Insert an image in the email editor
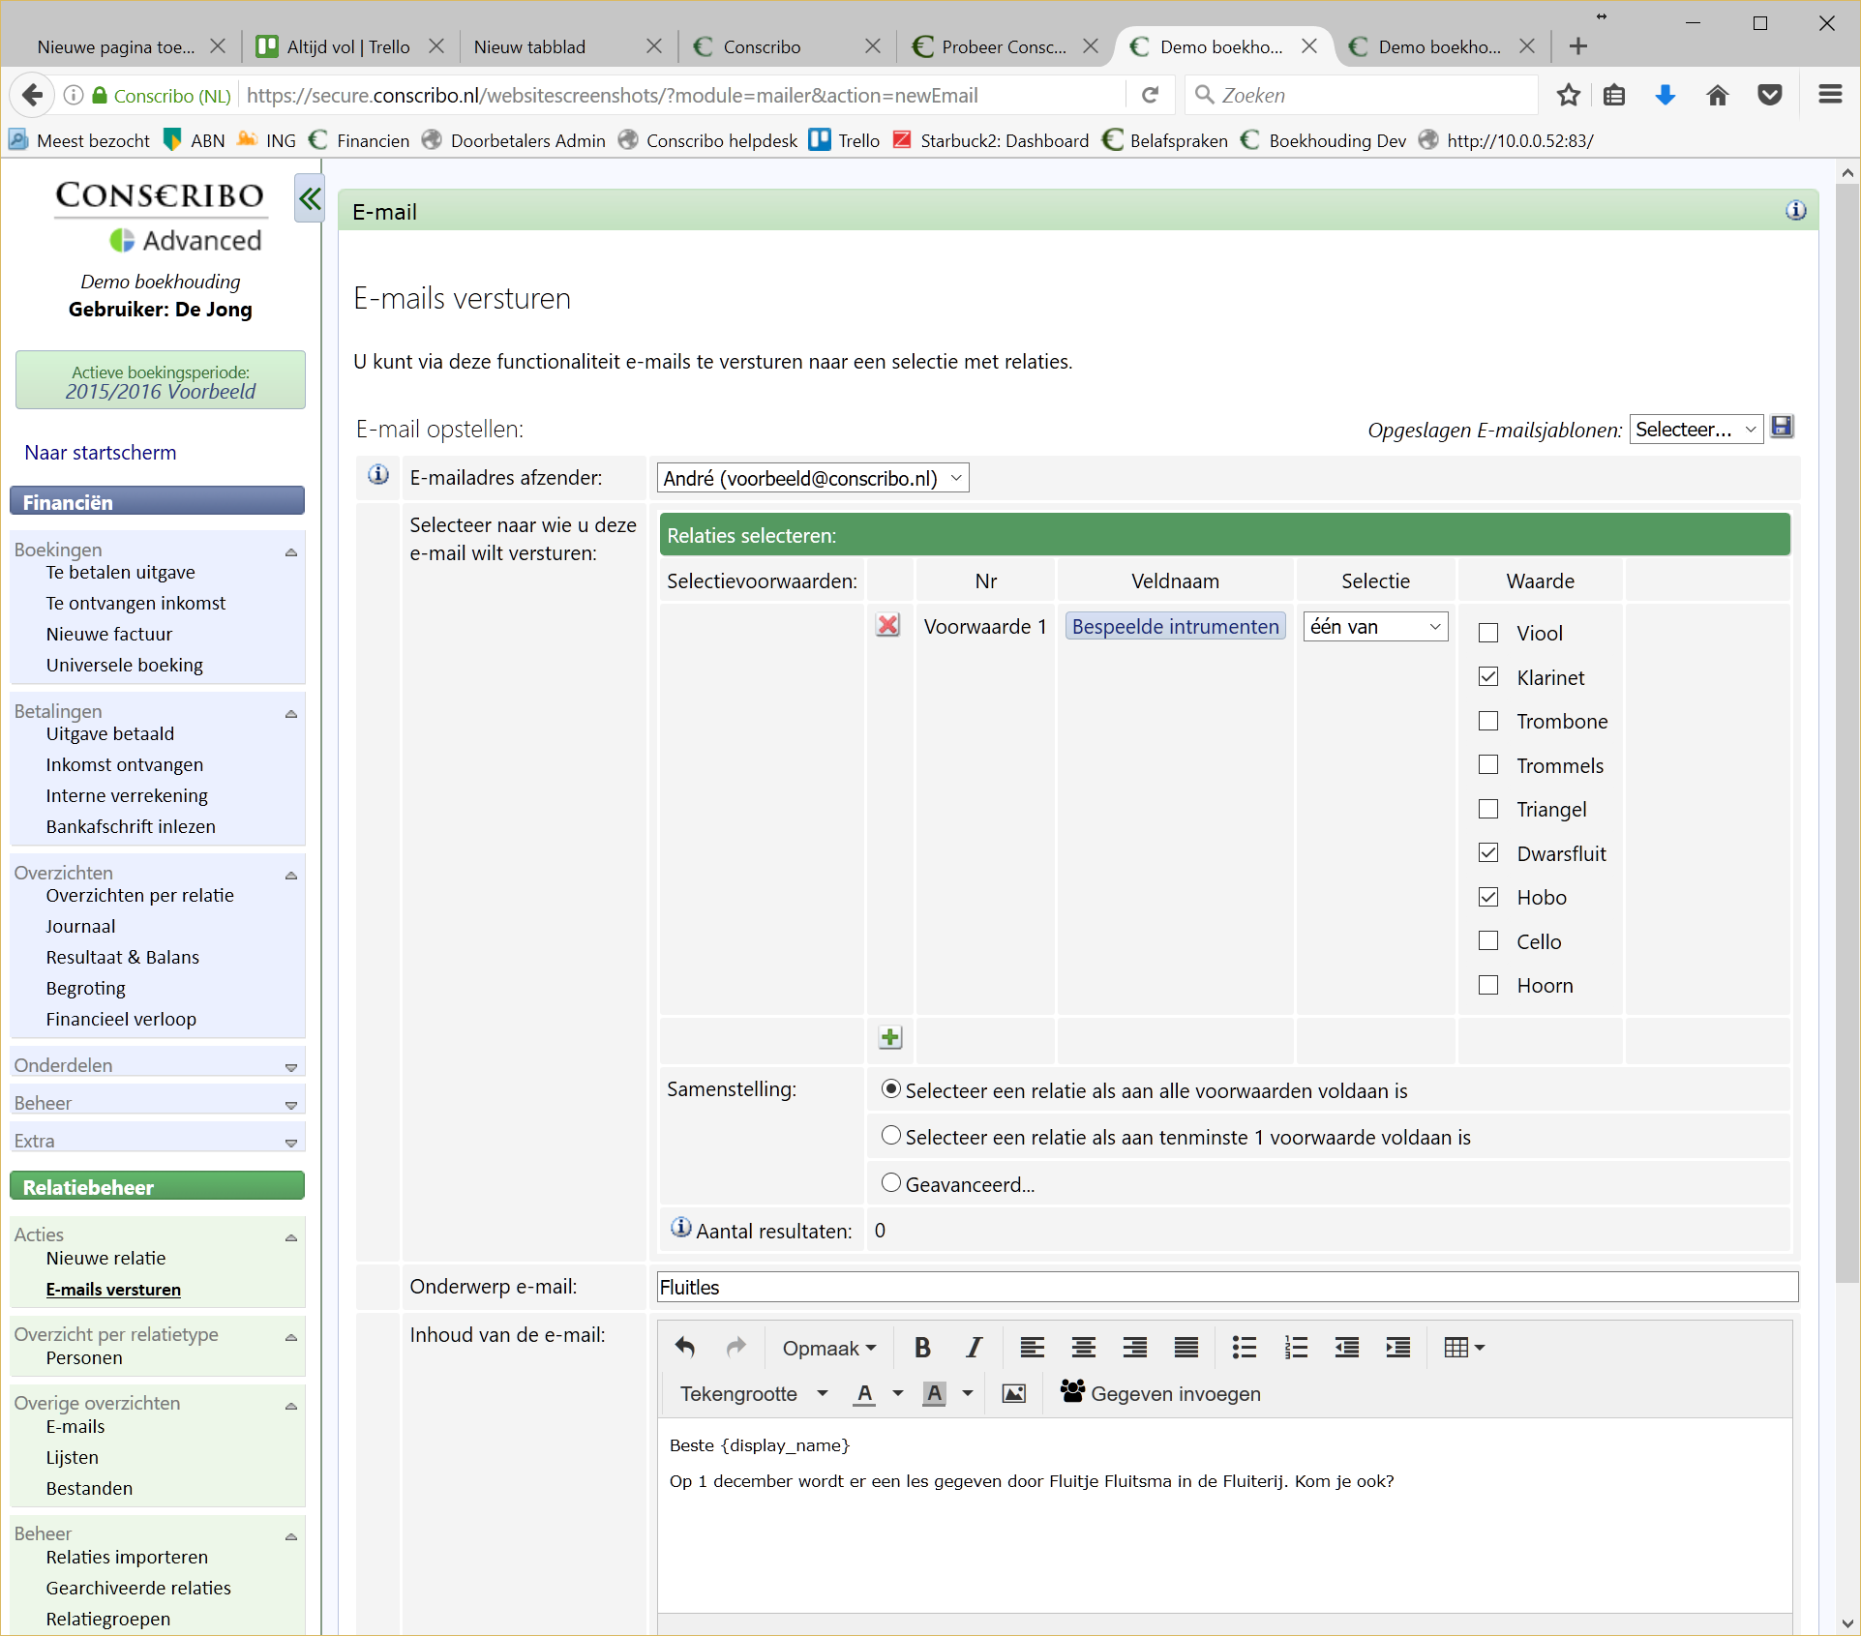Screen dimensions: 1861x1636 1013,1393
